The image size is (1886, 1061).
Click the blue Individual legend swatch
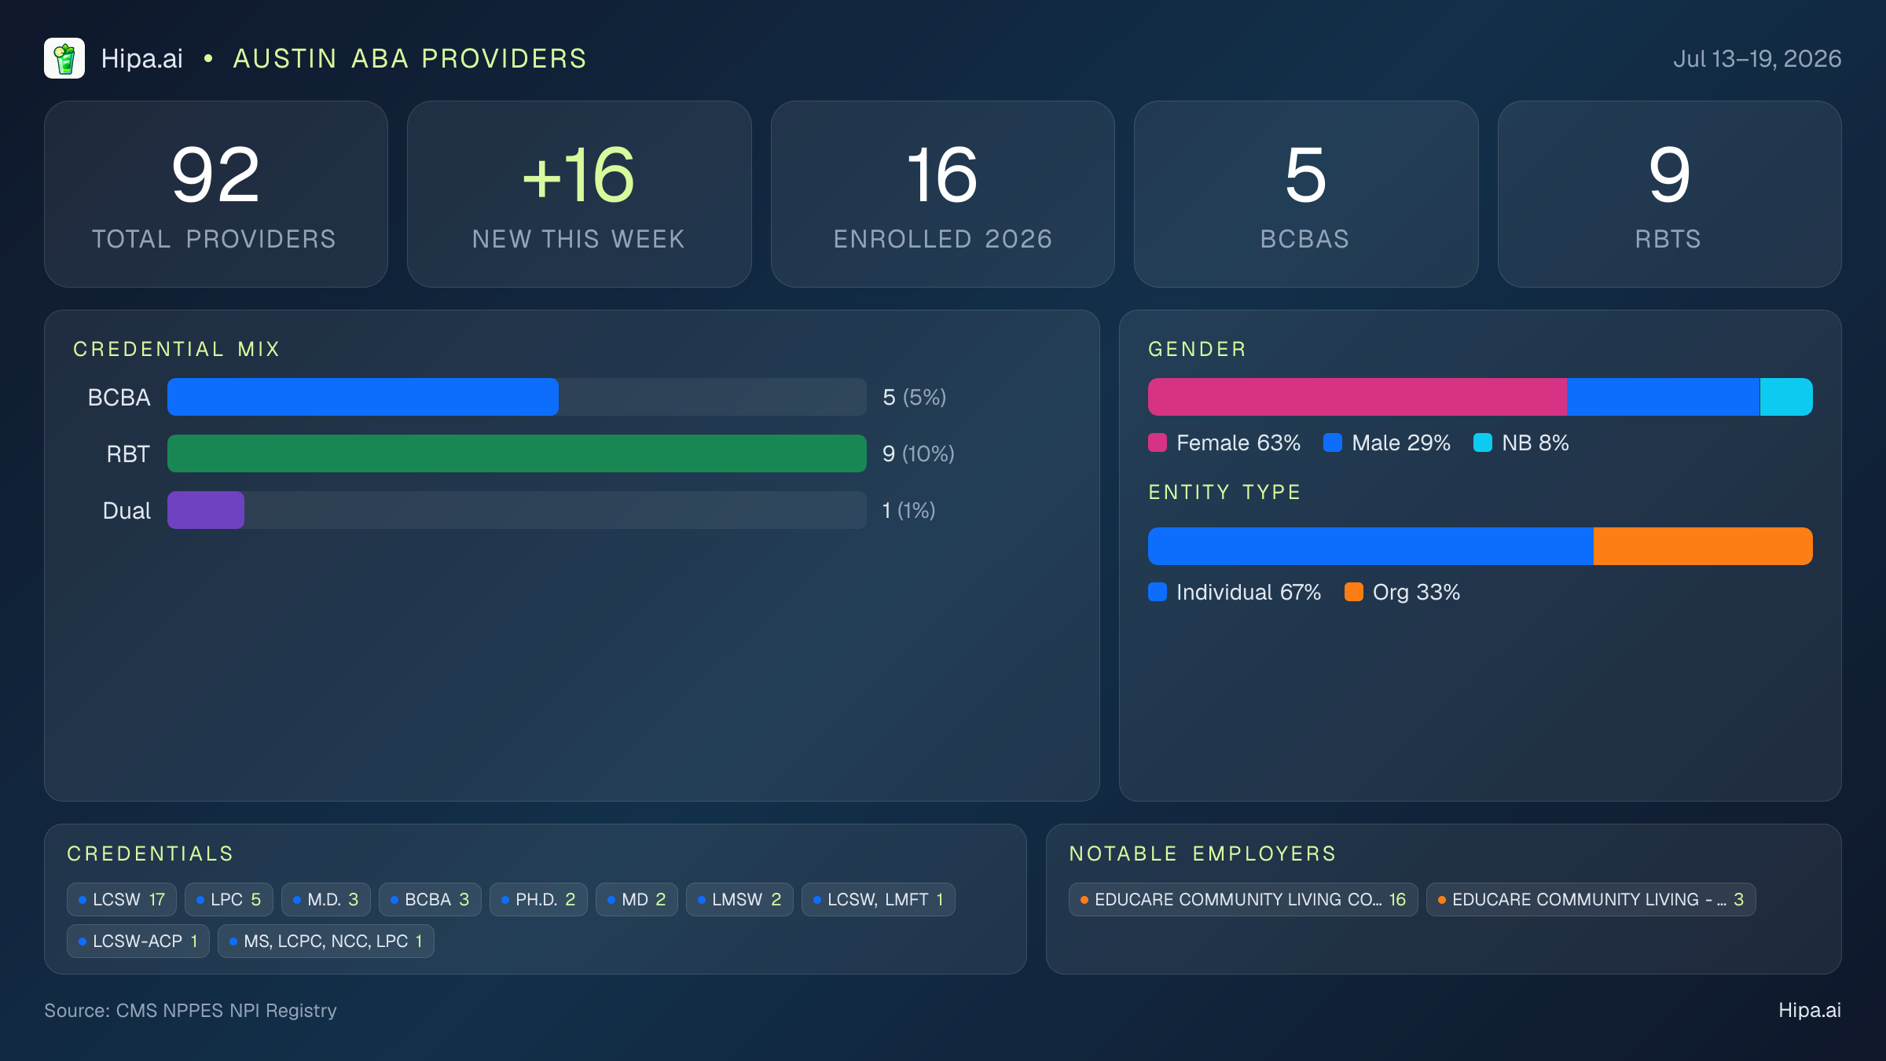1158,592
